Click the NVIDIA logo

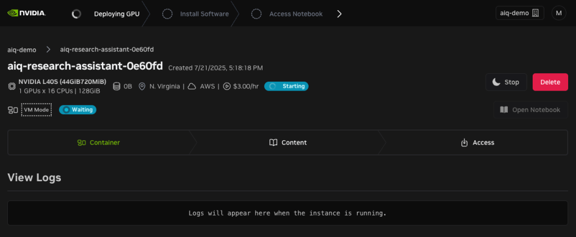[x=26, y=13]
